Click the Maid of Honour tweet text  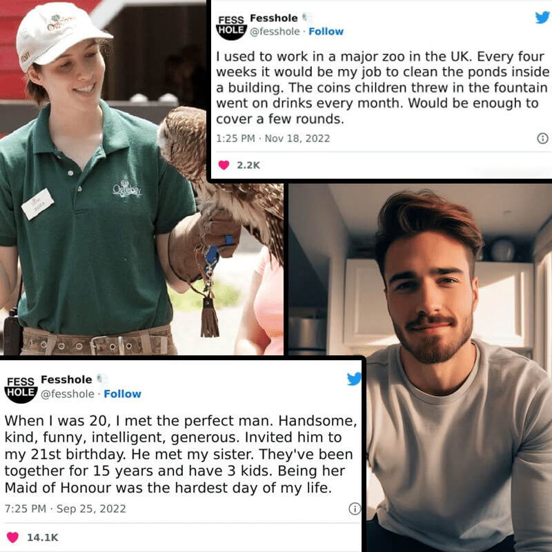tap(181, 454)
